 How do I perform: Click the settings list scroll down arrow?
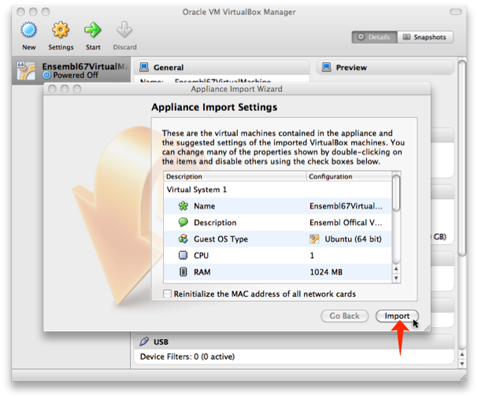coord(396,278)
